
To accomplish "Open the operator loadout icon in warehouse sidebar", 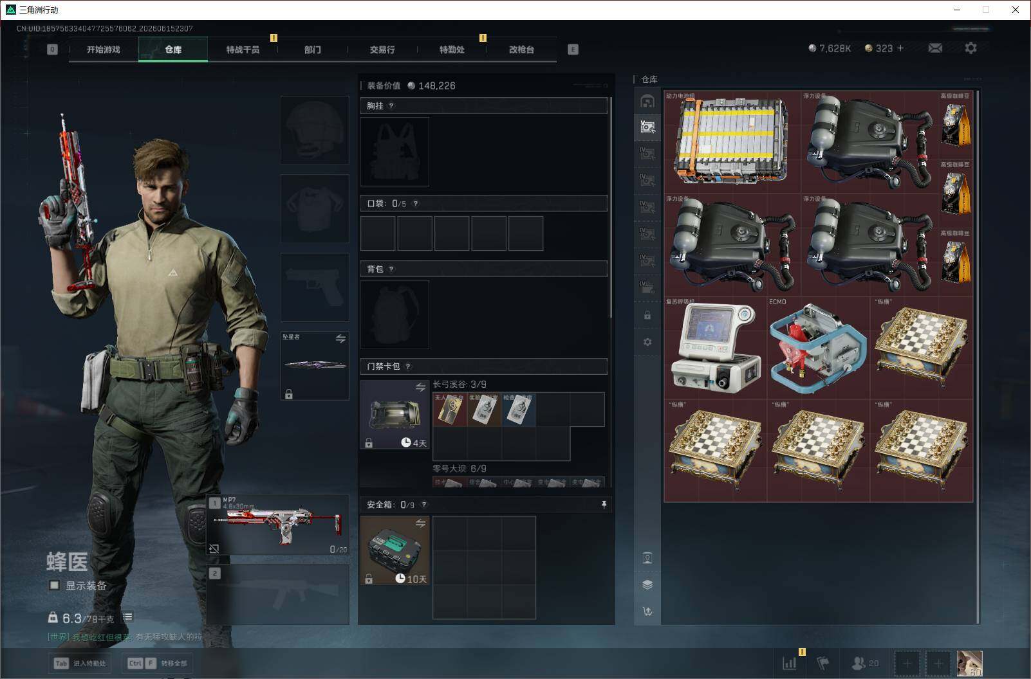I will tap(647, 557).
